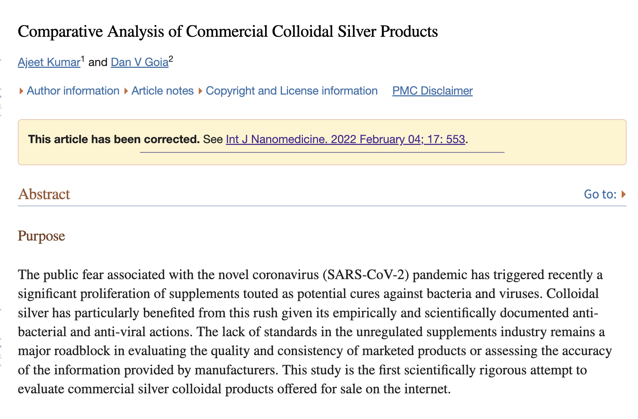Follow the Int J Nanomedicine correction link

pyautogui.click(x=345, y=139)
